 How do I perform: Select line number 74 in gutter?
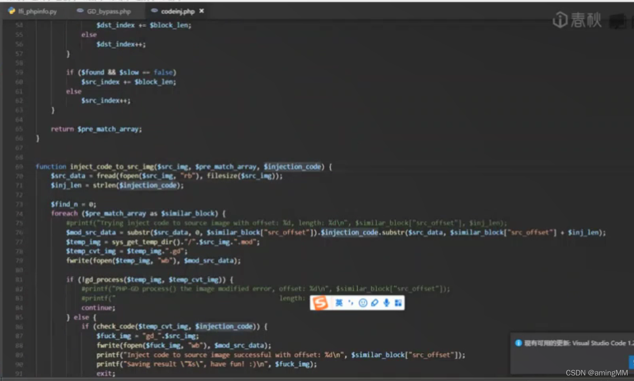click(x=19, y=214)
